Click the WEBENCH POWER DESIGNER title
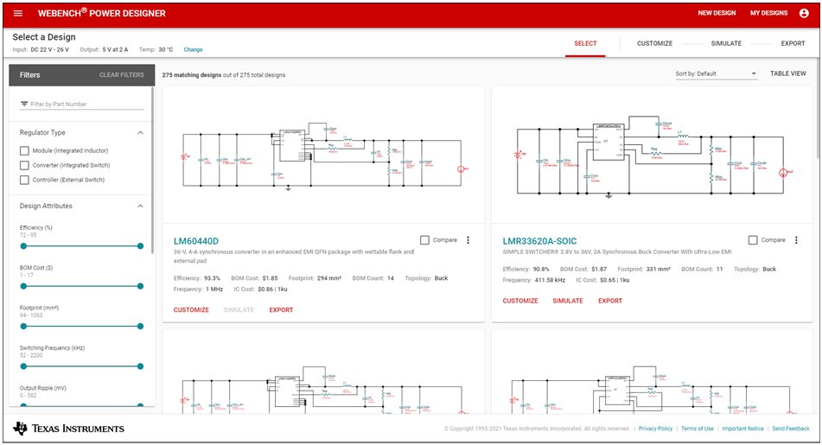This screenshot has height=445, width=822. pos(102,13)
